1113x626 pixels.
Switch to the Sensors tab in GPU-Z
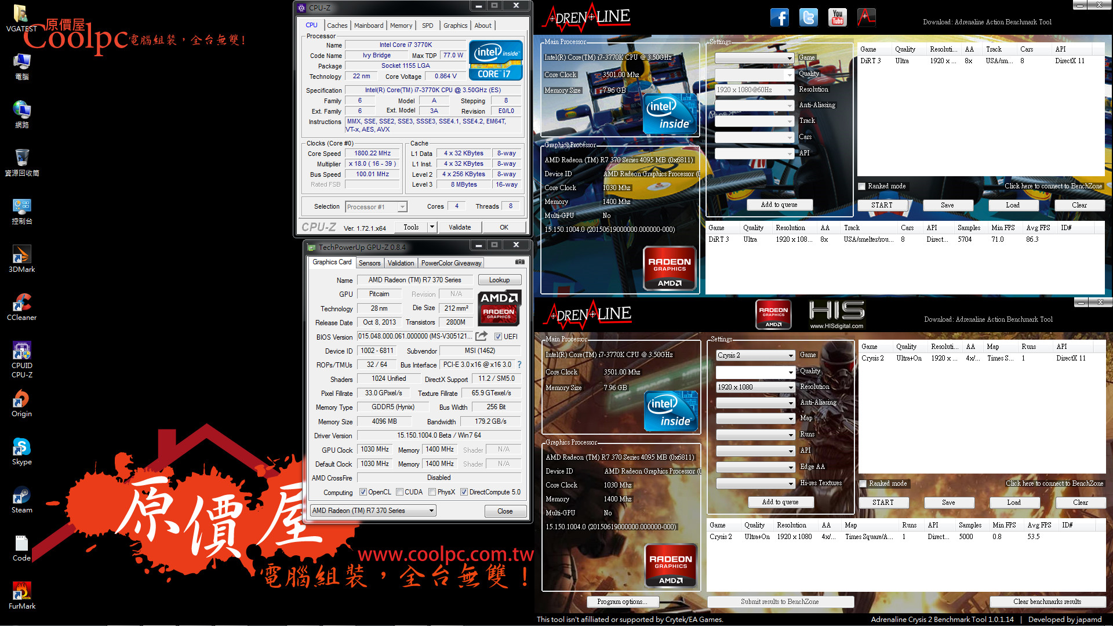(369, 263)
